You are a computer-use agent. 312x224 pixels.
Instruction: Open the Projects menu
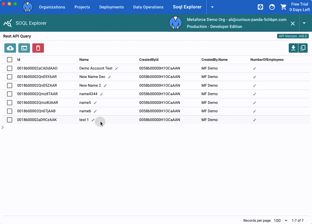coord(82,7)
